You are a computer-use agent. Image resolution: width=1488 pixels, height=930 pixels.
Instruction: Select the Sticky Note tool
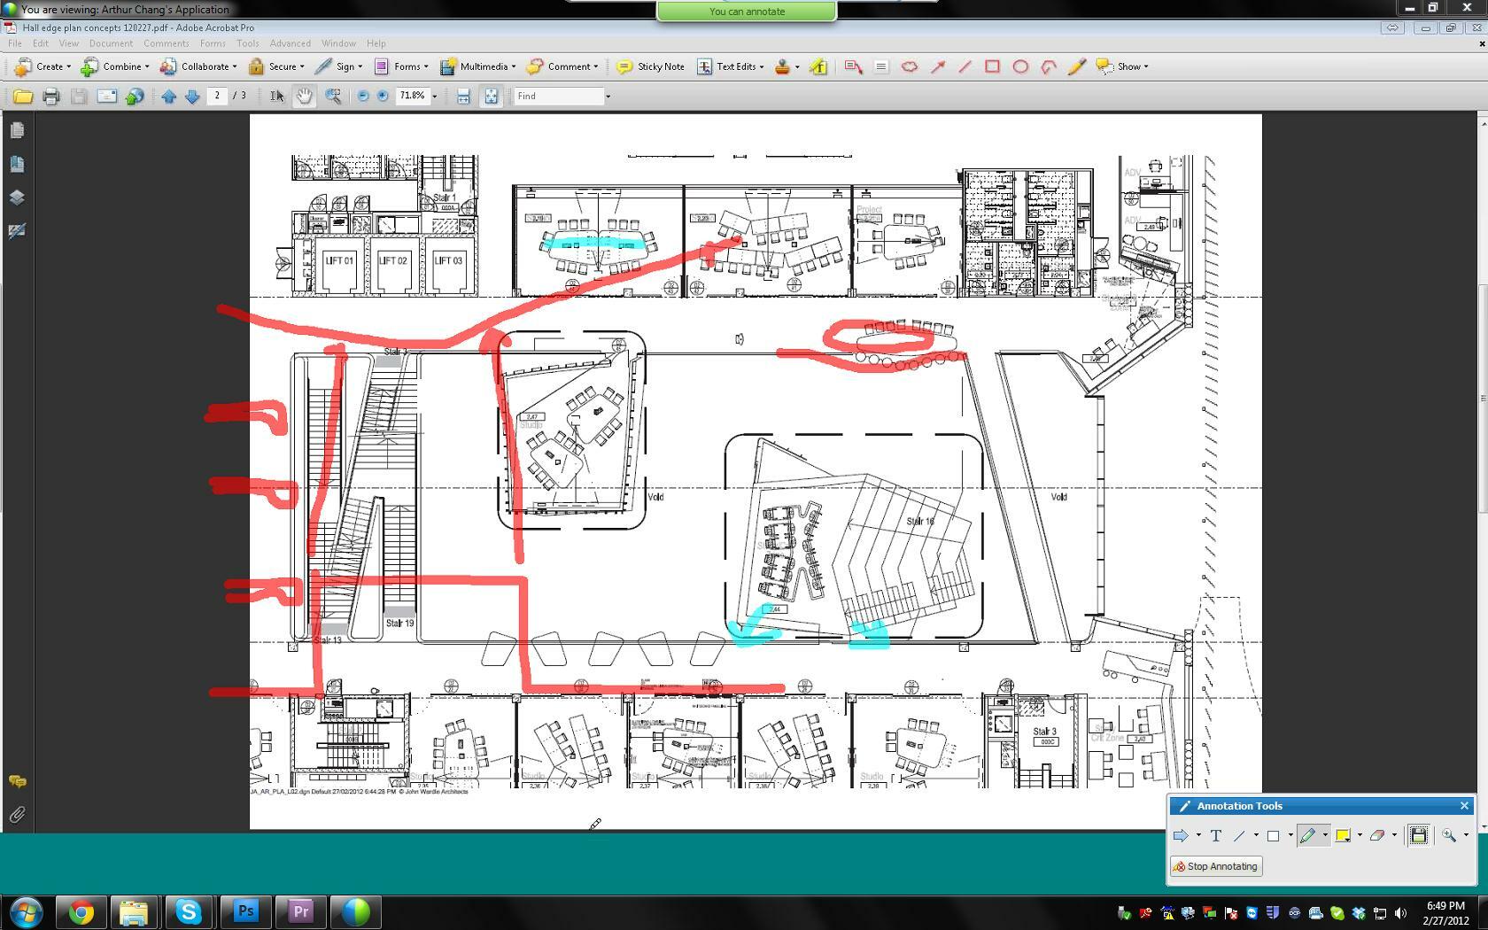(650, 66)
